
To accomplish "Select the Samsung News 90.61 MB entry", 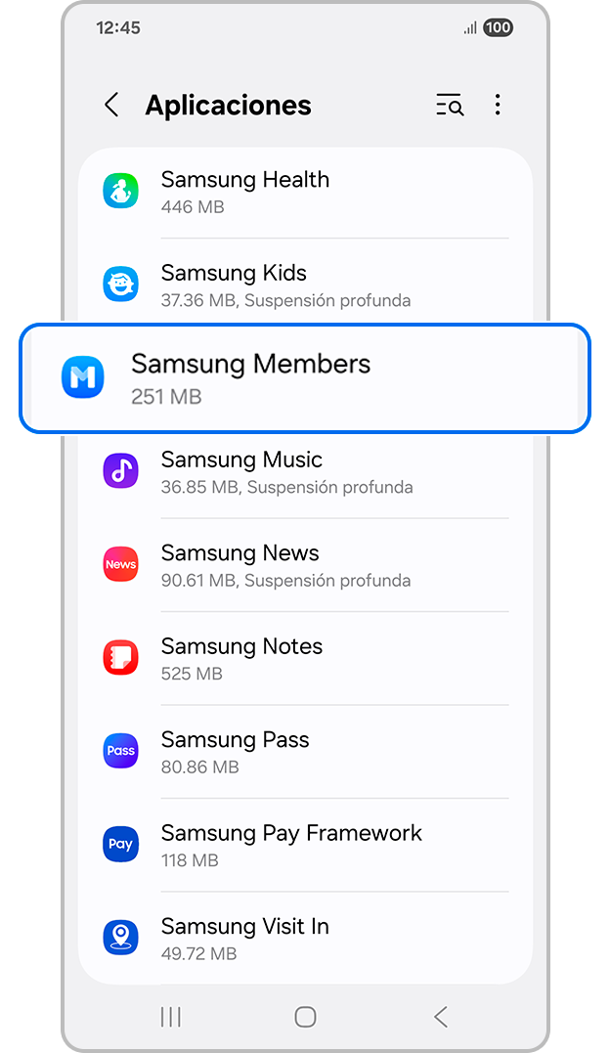I will (x=305, y=565).
